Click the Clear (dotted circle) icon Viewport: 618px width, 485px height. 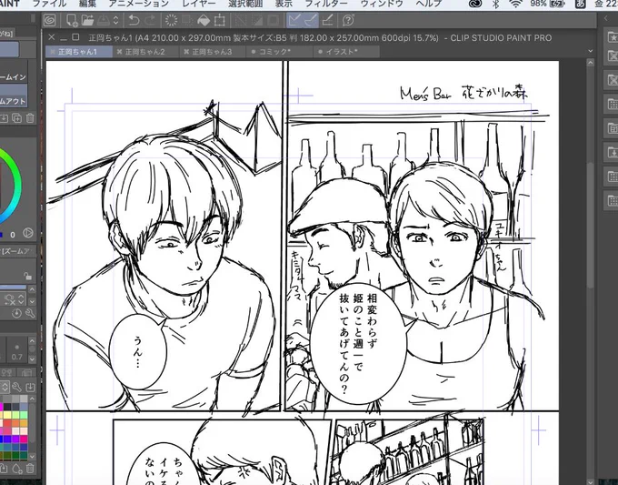(171, 20)
